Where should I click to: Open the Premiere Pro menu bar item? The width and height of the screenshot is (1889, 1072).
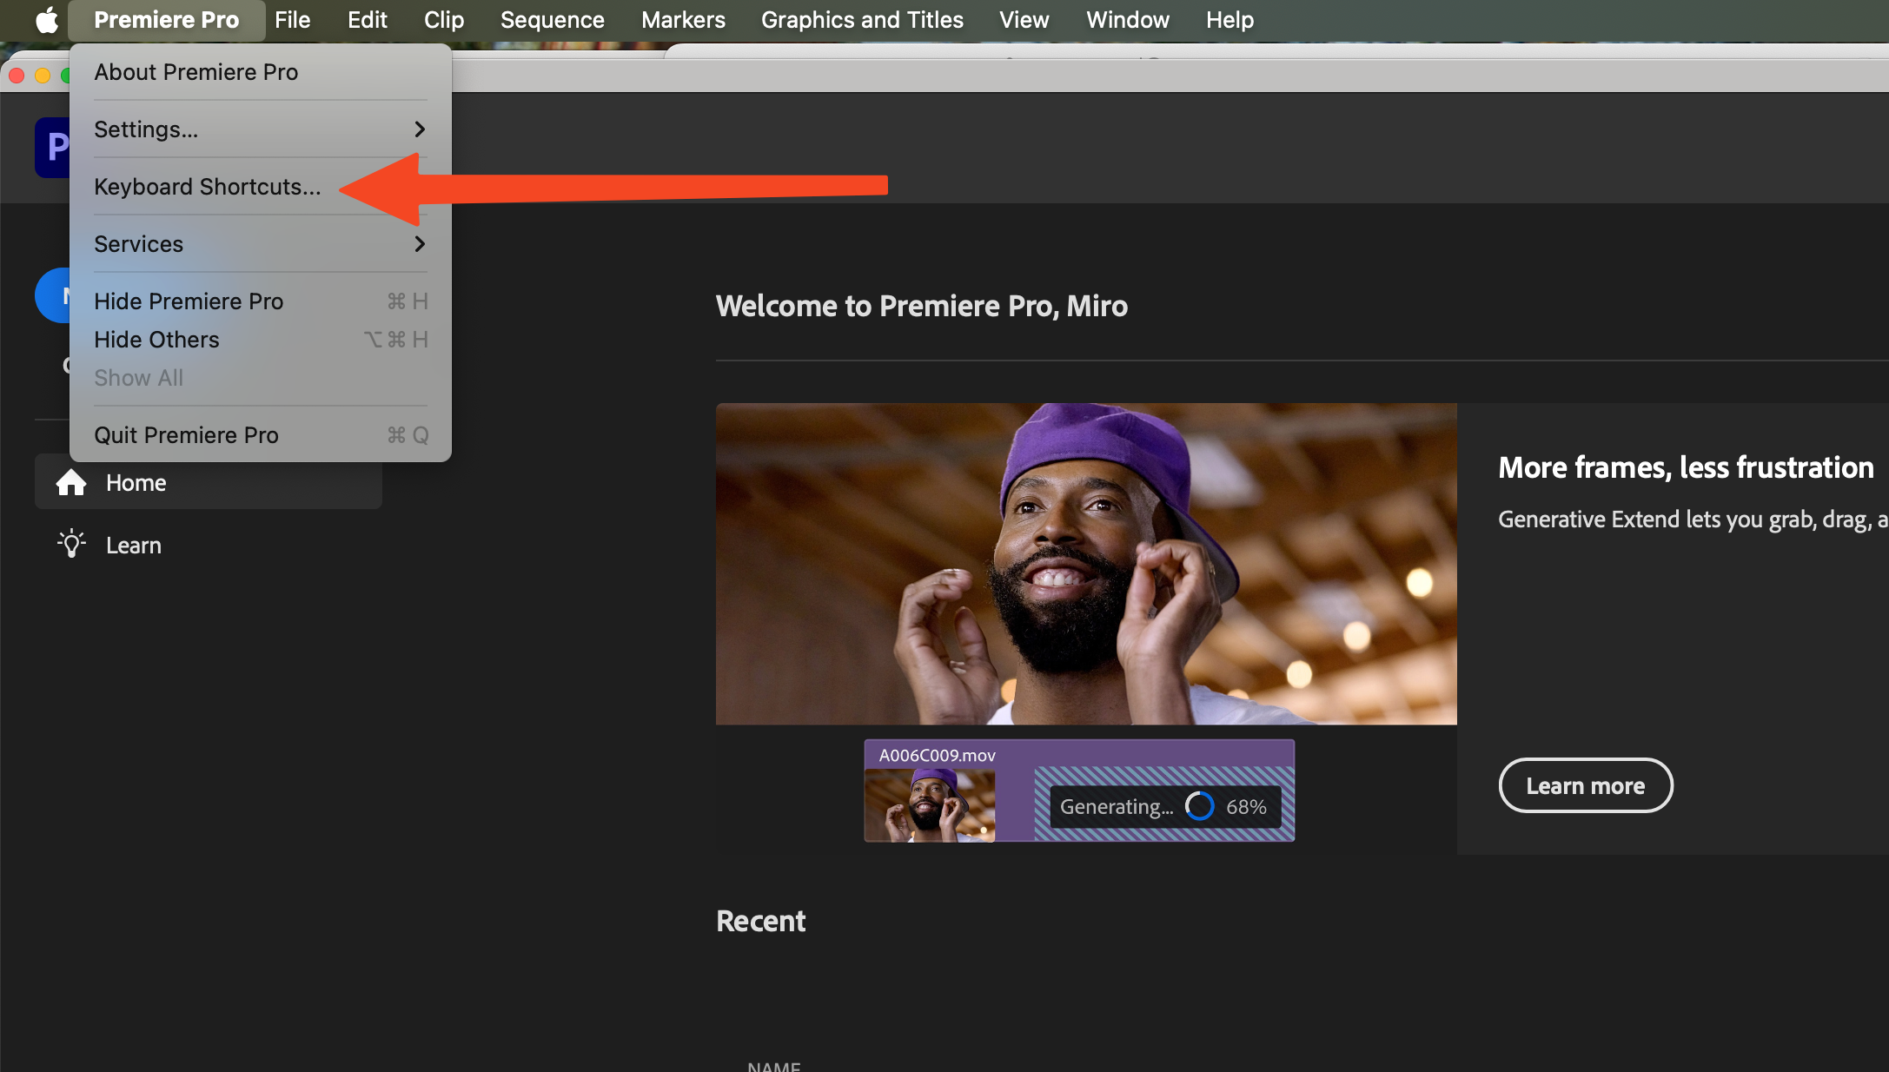pyautogui.click(x=166, y=20)
